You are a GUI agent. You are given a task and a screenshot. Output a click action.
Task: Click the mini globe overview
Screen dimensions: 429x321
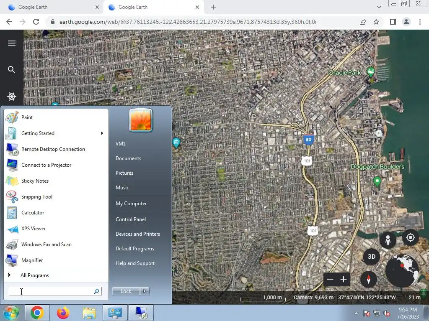click(x=402, y=271)
